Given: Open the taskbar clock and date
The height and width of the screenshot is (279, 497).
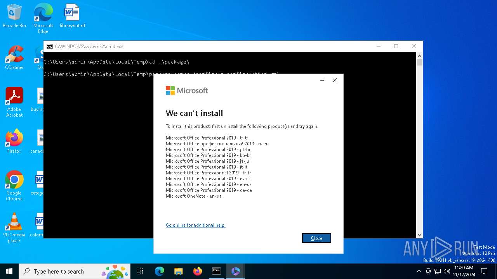Looking at the screenshot, I should click(x=464, y=271).
